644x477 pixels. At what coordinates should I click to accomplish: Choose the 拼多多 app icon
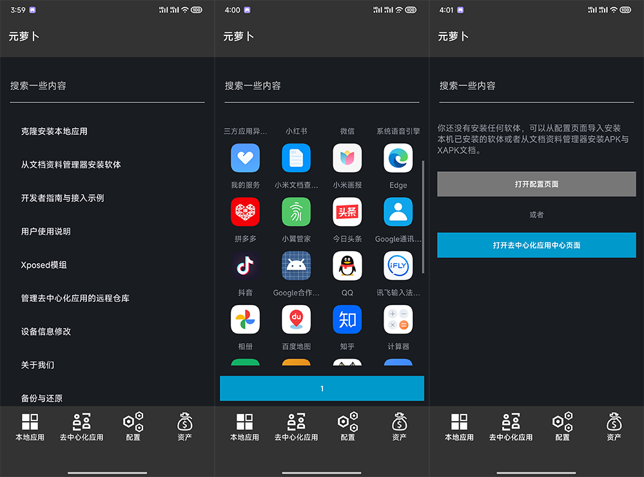[x=245, y=212]
